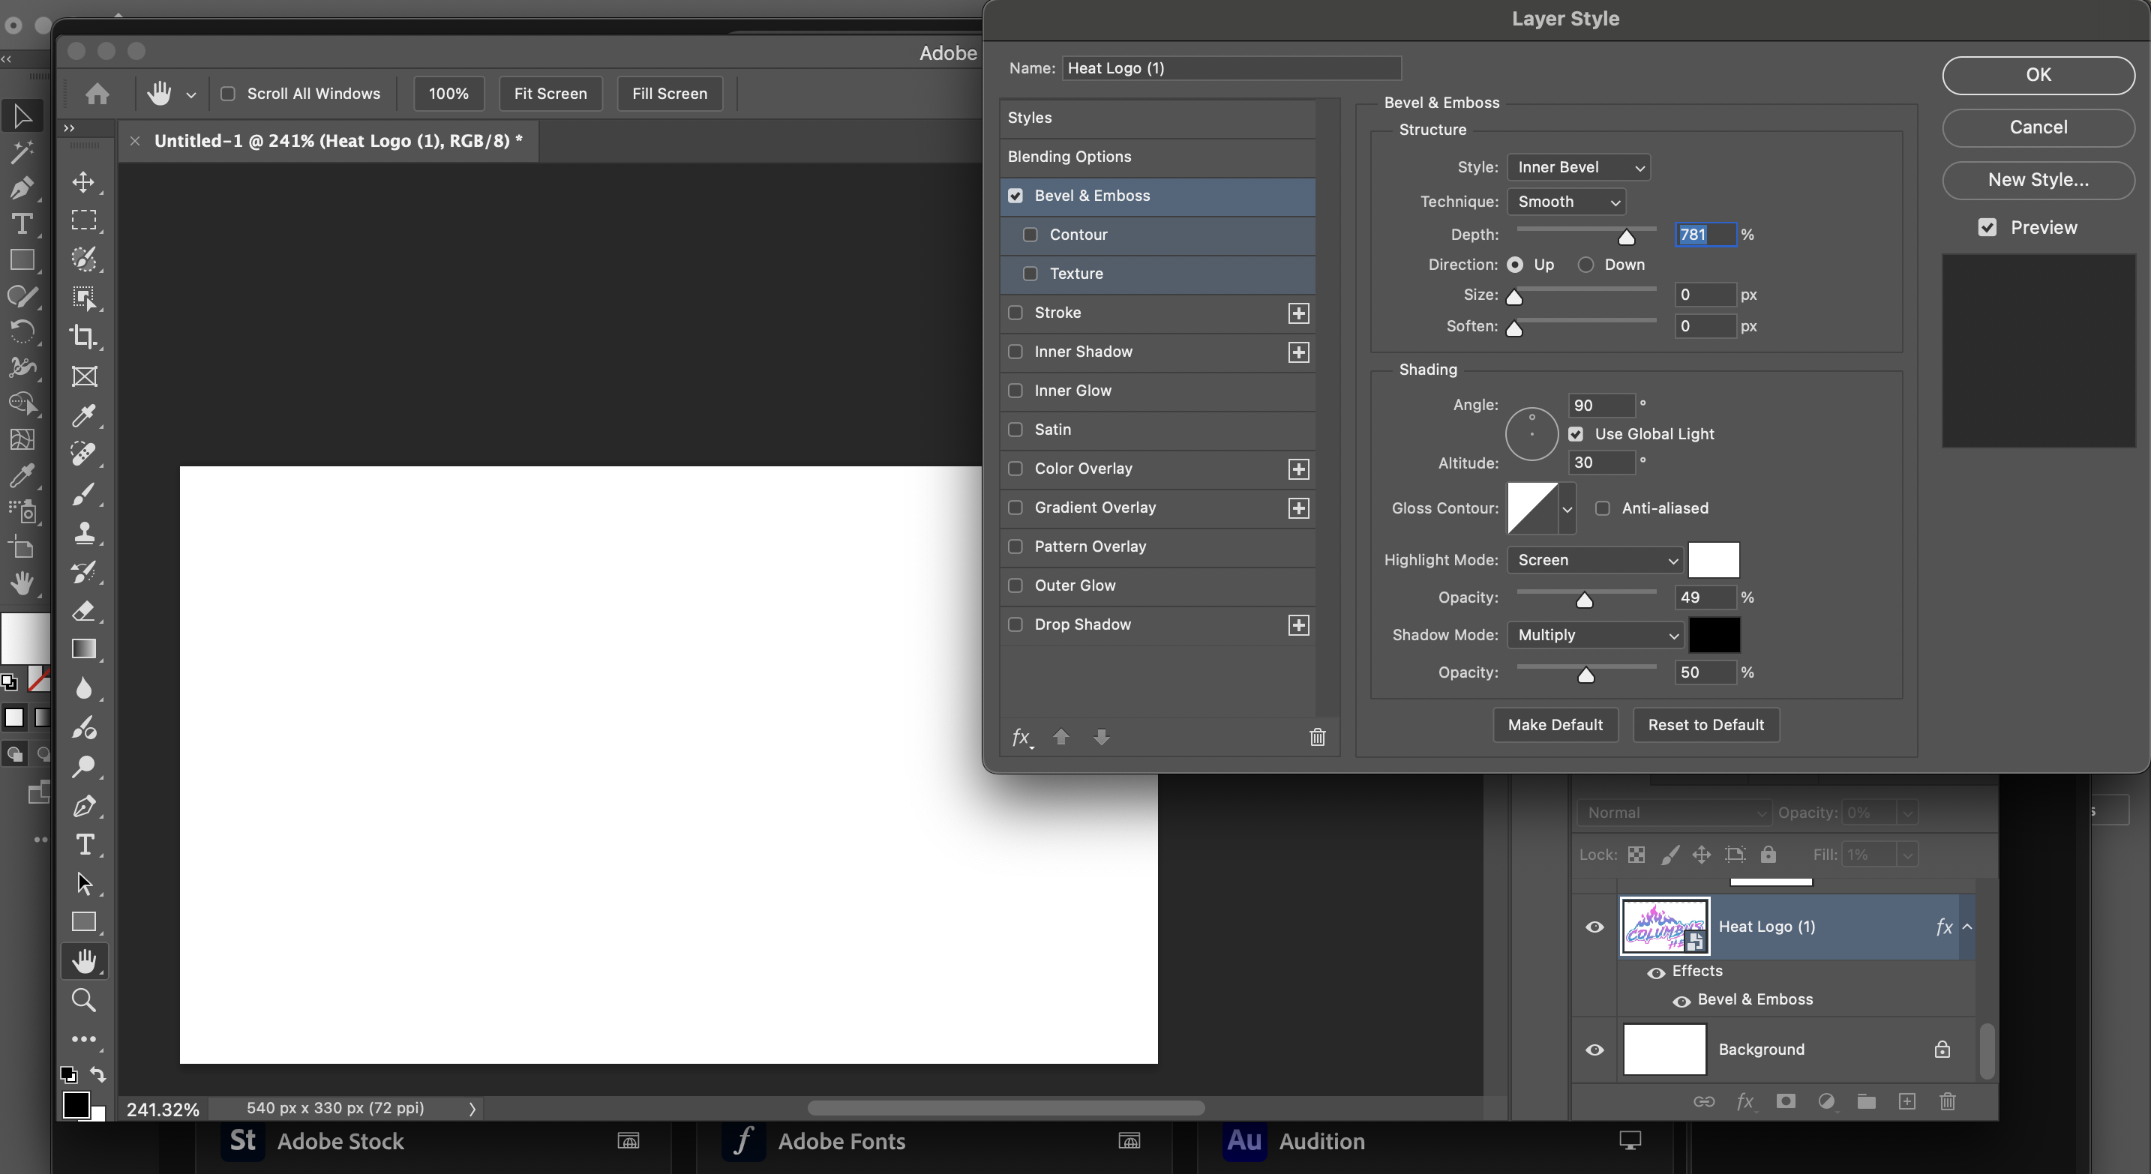This screenshot has width=2151, height=1174.
Task: Hide the Background layer
Action: (1594, 1050)
